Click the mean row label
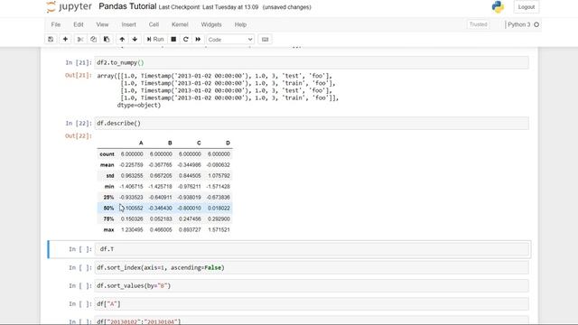The image size is (578, 325). click(107, 164)
